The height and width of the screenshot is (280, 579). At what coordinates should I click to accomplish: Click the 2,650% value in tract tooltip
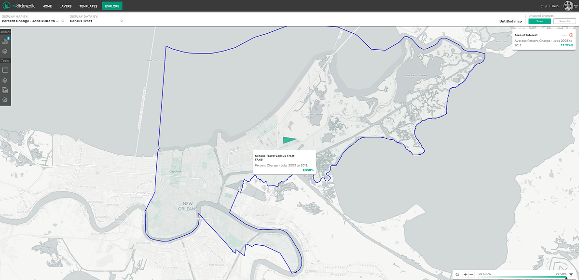pyautogui.click(x=308, y=170)
